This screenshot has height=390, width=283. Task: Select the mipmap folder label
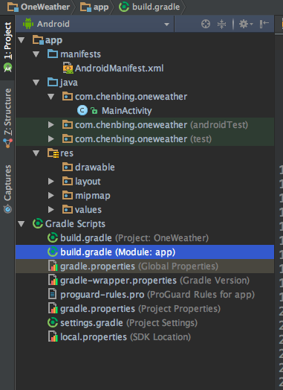(x=93, y=196)
